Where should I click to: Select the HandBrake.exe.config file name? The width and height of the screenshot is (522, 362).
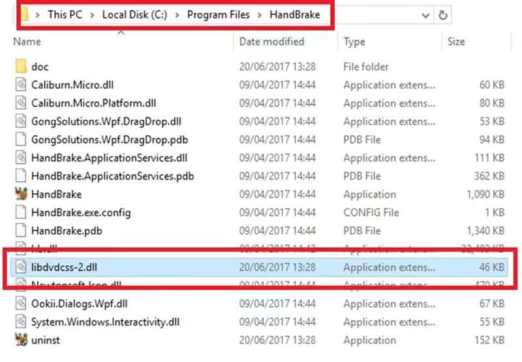(x=81, y=212)
